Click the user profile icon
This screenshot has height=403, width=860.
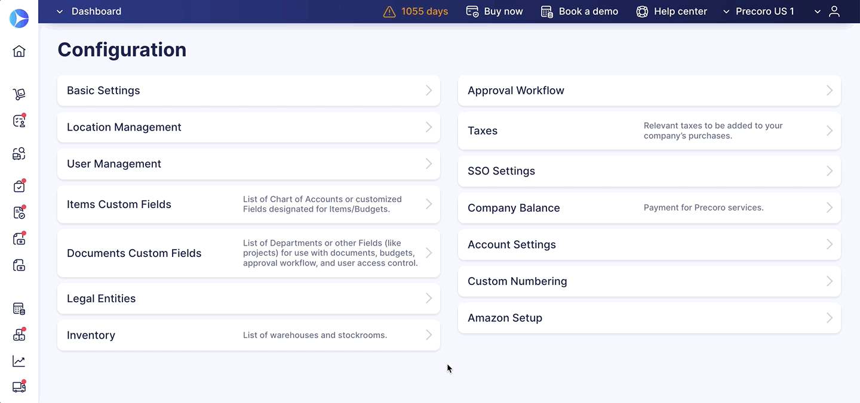click(835, 11)
